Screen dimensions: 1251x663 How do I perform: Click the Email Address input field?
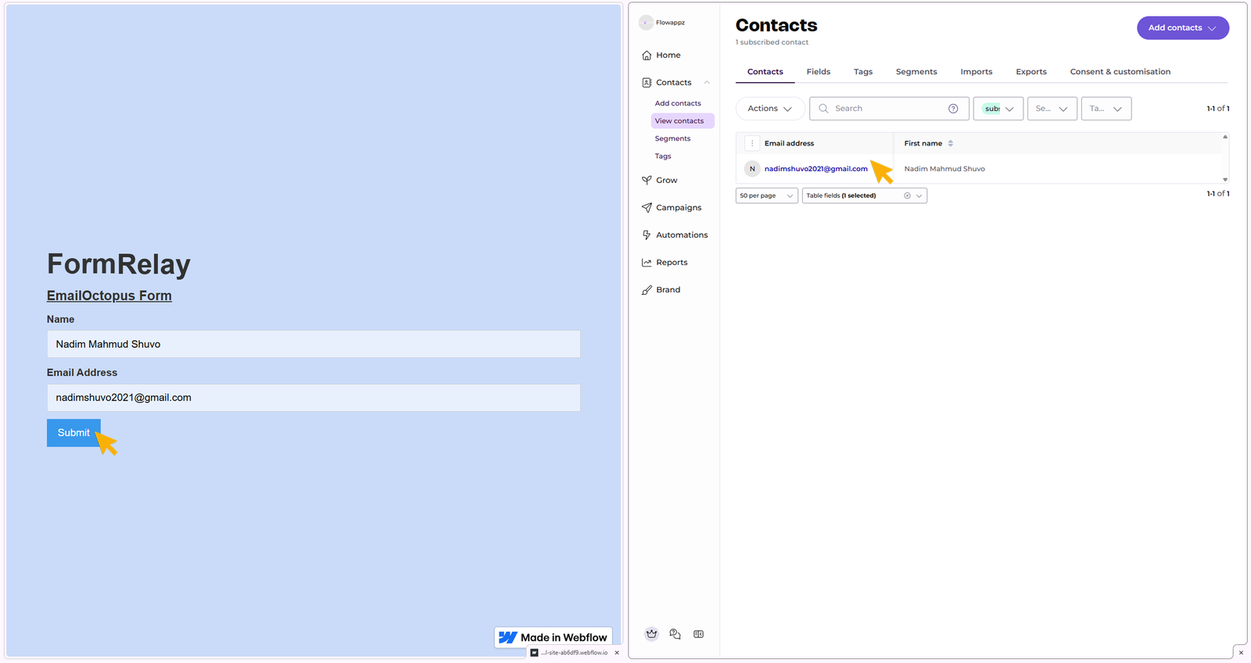click(314, 398)
